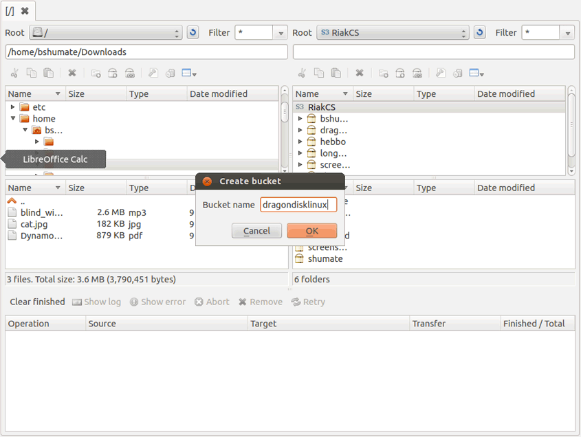Click the Copy icon in the right toolbar
Image resolution: width=581 pixels, height=437 pixels.
318,73
